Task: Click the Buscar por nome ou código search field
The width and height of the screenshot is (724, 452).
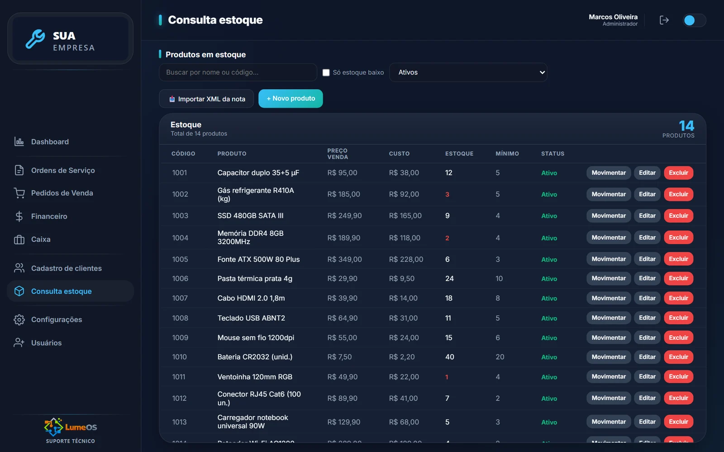Action: [238, 72]
